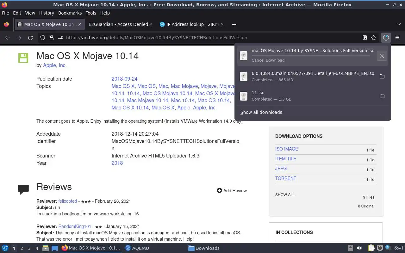Switch to workspace 4 in pager
Screen dimensions: 405x253
click(x=37, y=248)
